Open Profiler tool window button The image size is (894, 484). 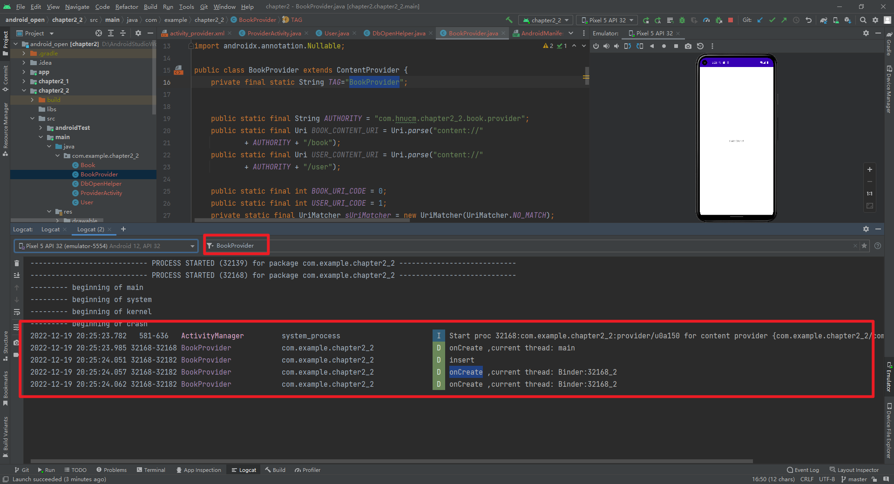click(307, 470)
